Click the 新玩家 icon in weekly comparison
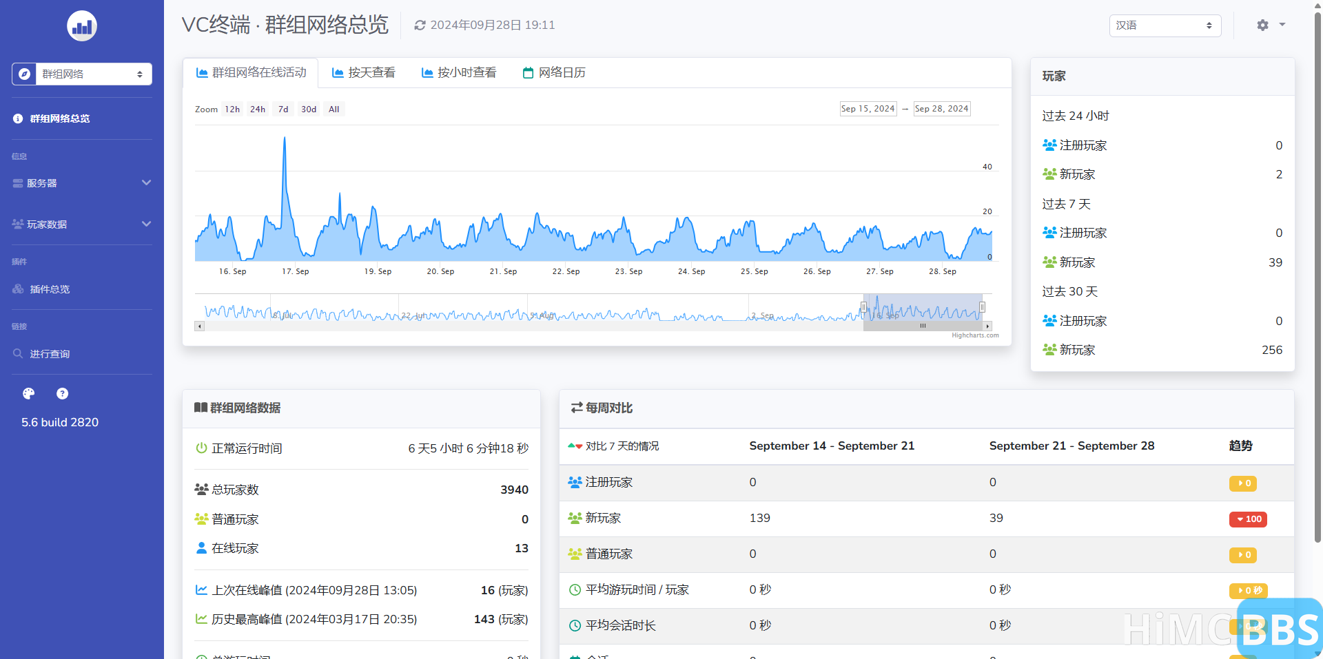 (x=575, y=518)
